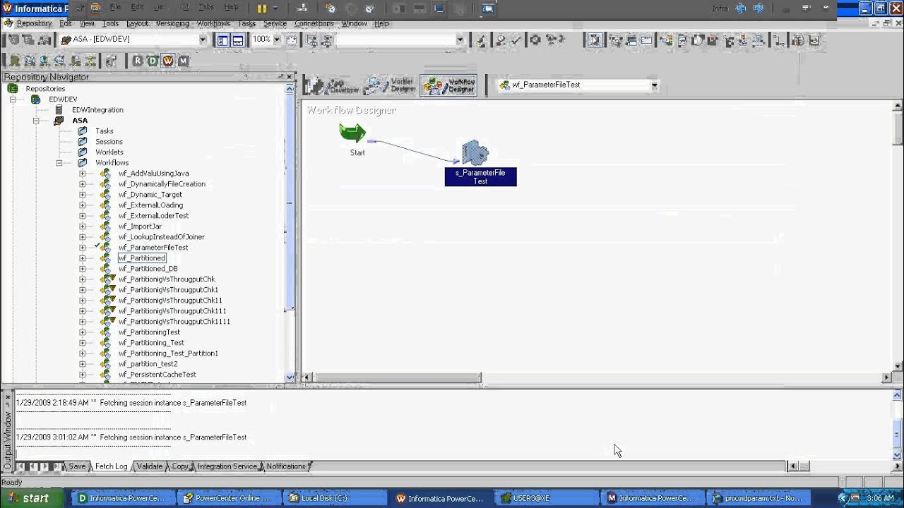904x508 pixels.
Task: Collapse the ASA folder node
Action: [35, 121]
